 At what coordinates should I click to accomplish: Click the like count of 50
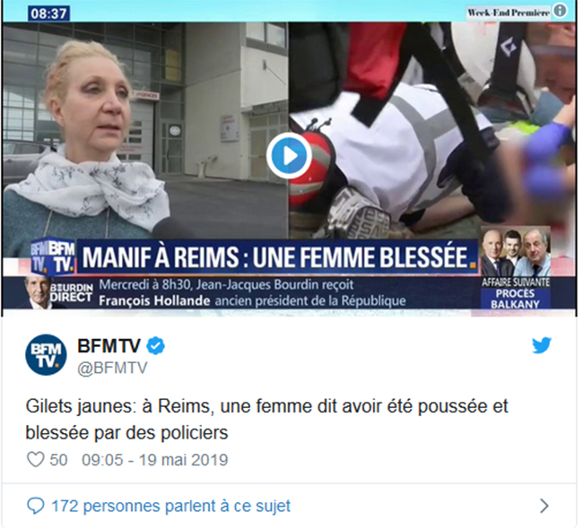59,461
